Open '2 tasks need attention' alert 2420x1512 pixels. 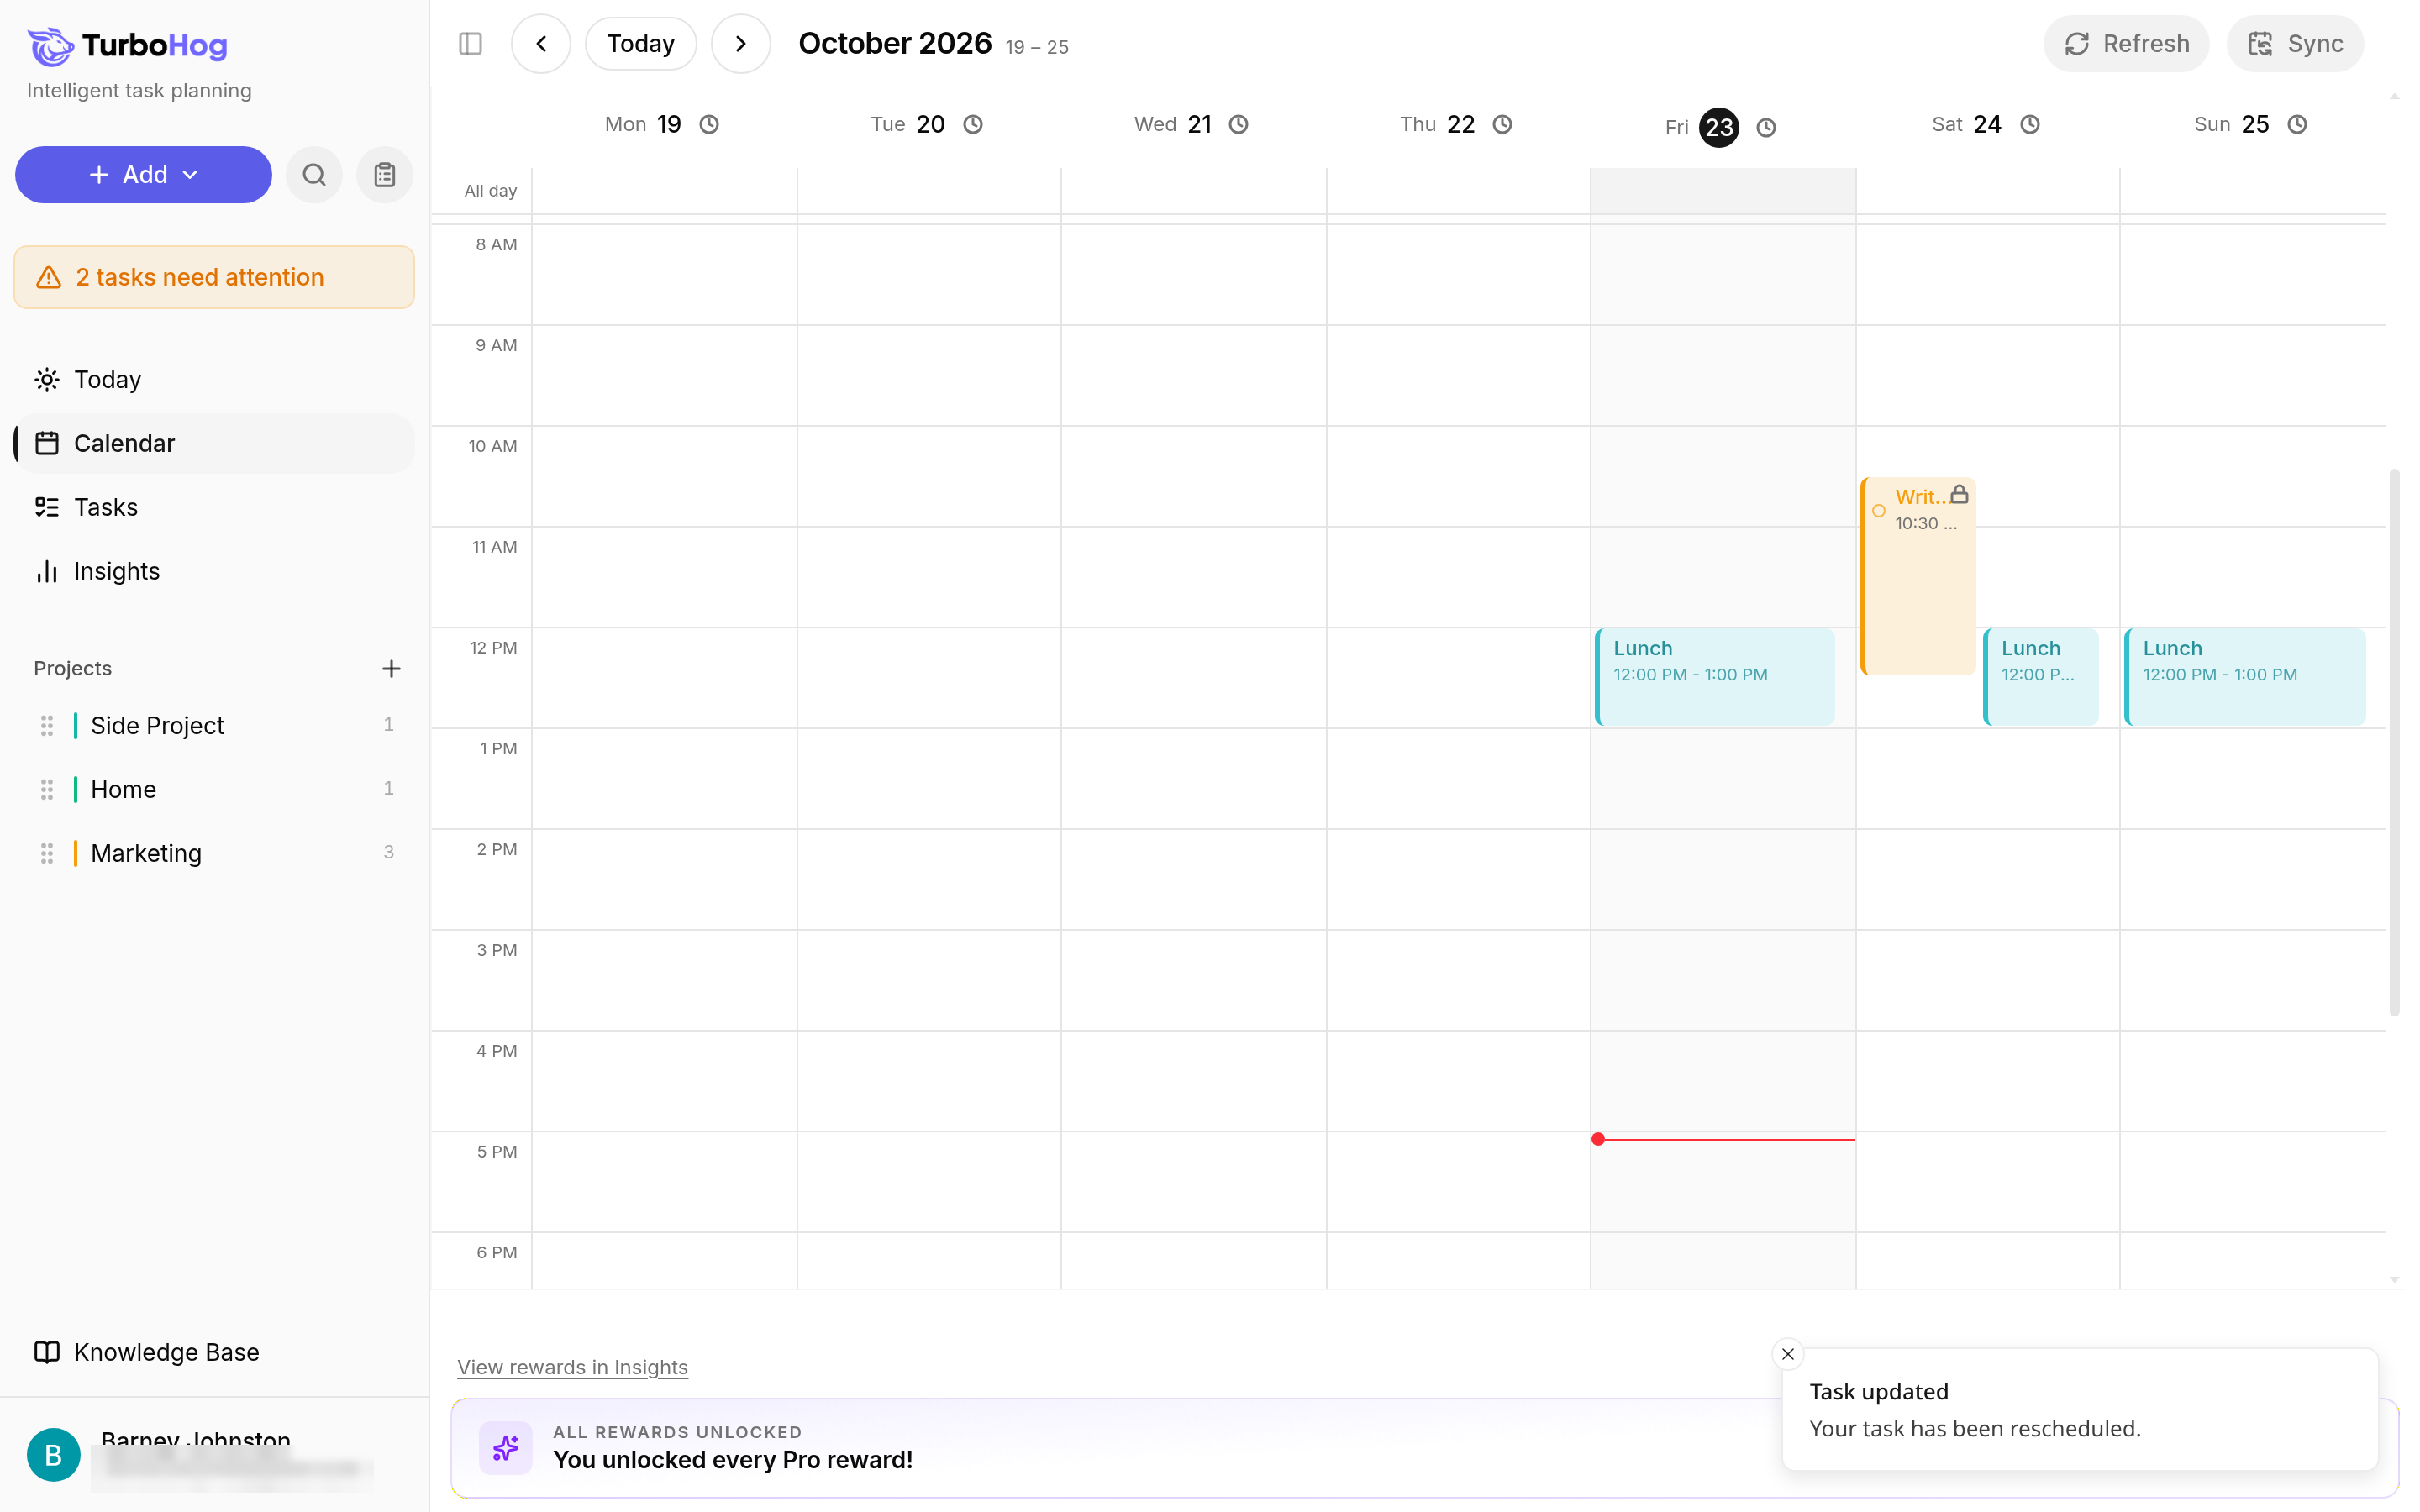(214, 277)
